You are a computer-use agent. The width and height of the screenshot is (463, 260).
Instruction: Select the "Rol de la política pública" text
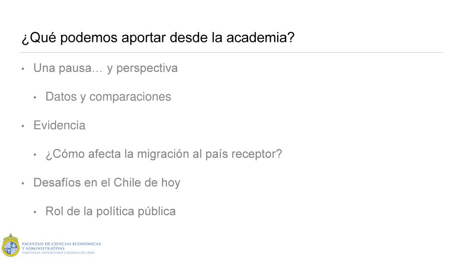pos(110,211)
